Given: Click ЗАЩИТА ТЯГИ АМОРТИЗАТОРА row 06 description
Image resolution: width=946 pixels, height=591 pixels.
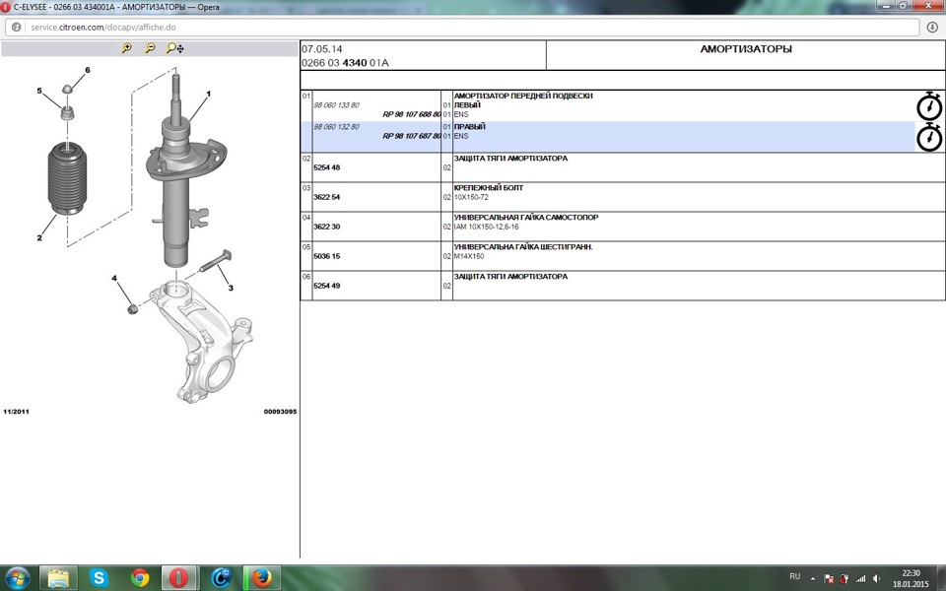Looking at the screenshot, I should pyautogui.click(x=510, y=276).
